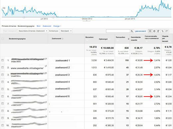Image resolution: width=173 pixels, height=129 pixels.
Task: Click the greyed-out rows button left of Secundaire dimensie
Action: [10, 31]
